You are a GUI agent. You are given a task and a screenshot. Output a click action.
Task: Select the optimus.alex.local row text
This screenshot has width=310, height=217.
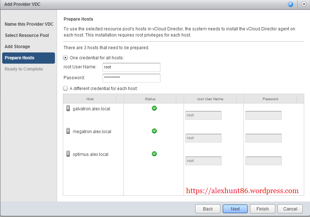pyautogui.click(x=91, y=154)
